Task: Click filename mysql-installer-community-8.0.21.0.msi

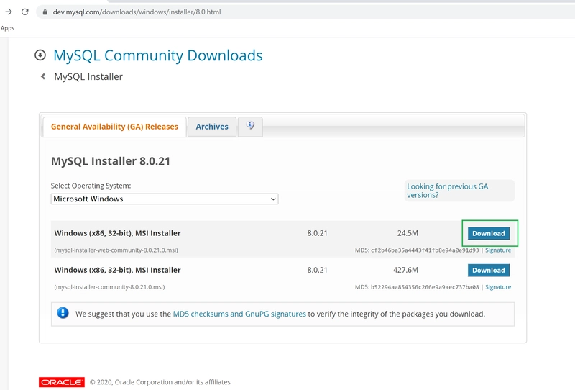Action: pyautogui.click(x=109, y=287)
